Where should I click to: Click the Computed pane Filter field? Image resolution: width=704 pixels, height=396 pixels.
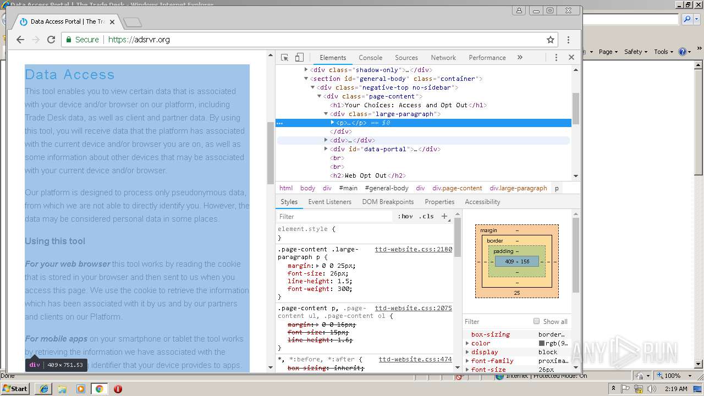tap(497, 321)
